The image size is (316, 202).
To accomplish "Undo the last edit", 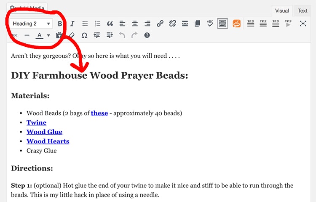I will click(x=122, y=35).
